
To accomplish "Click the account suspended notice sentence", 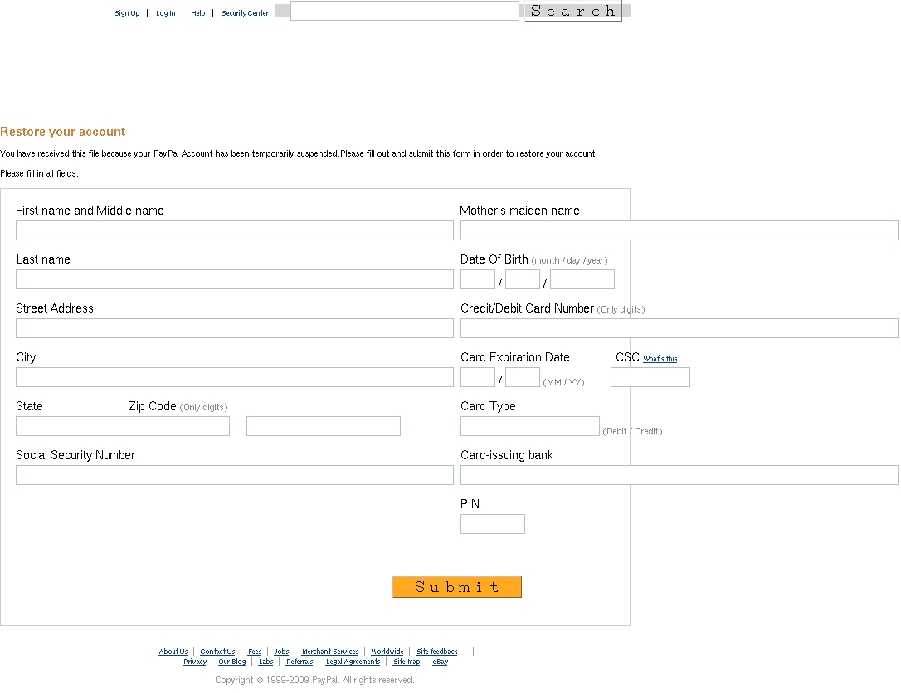I will click(x=298, y=154).
